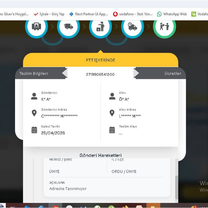Image resolution: width=208 pixels, height=208 pixels.
Task: Click the fast truck in-transit step icon
Action: pyautogui.click(x=69, y=26)
